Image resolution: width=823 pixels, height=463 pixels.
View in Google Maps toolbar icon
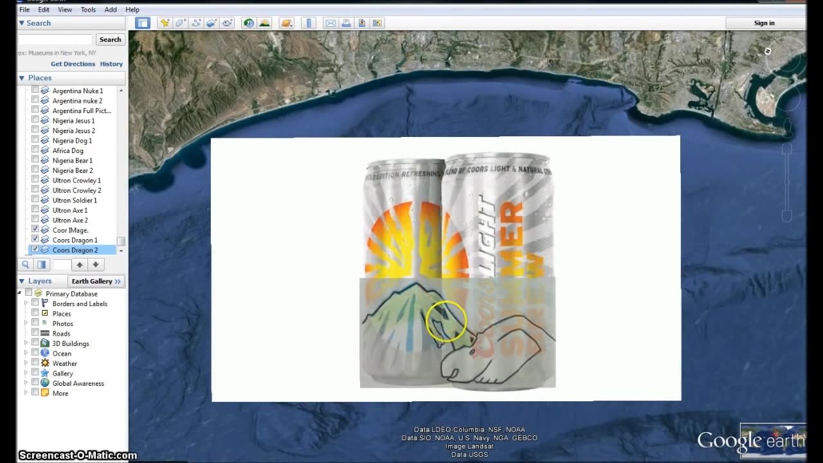coord(377,23)
